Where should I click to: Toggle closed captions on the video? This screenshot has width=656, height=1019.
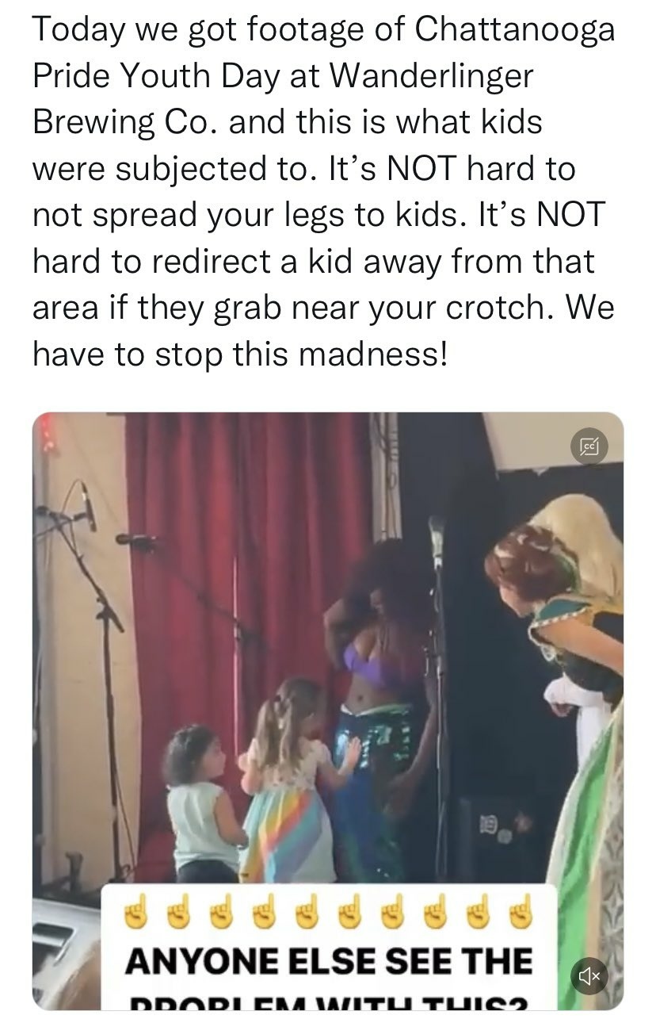[x=589, y=448]
